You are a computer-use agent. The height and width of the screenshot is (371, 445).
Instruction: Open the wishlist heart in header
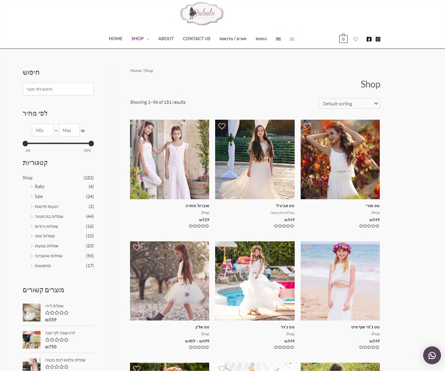point(356,39)
